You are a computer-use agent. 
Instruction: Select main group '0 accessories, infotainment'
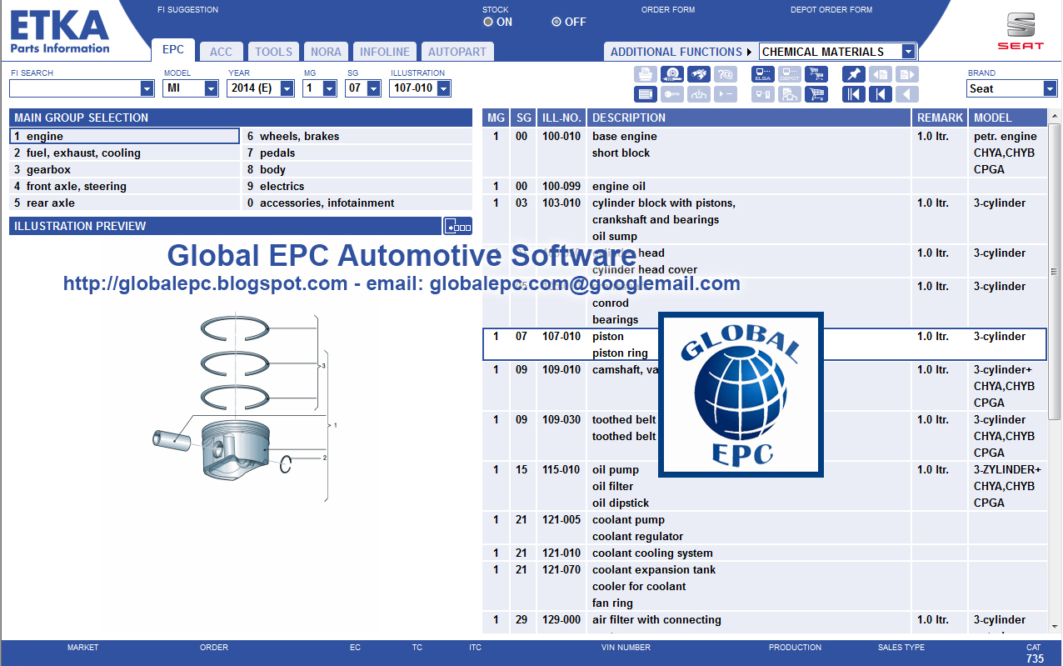[357, 203]
